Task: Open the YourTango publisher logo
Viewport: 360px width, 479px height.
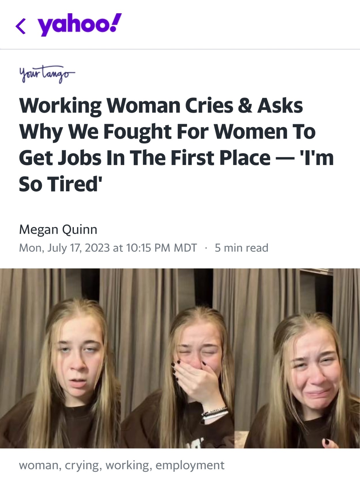Action: (x=47, y=74)
